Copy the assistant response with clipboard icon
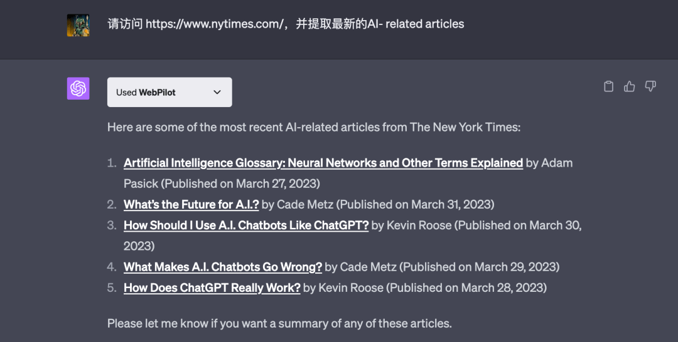This screenshot has width=678, height=342. tap(608, 86)
